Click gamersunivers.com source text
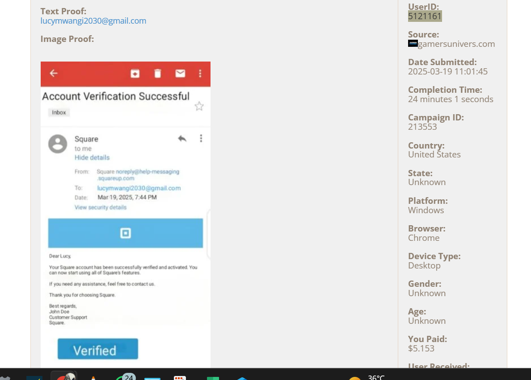Screen dimensions: 531x380 pos(456,44)
